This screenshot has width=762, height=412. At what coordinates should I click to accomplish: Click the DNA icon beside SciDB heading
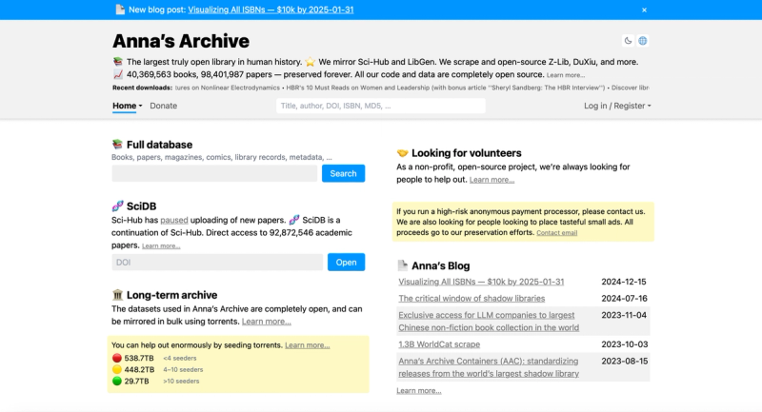(x=117, y=206)
